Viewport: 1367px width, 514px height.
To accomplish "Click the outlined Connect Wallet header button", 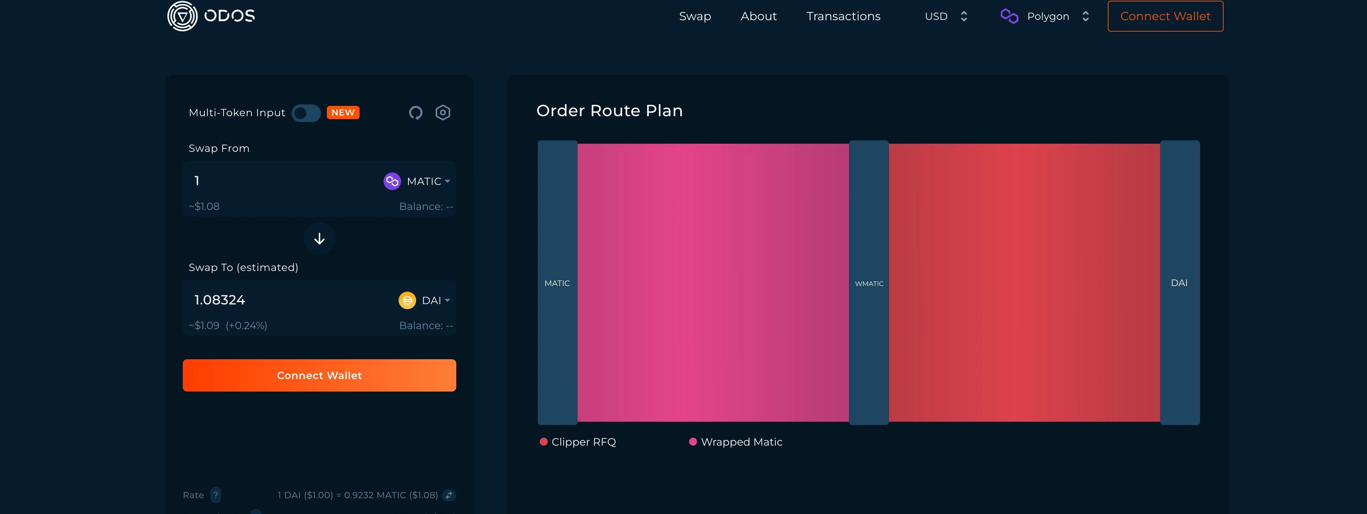I will 1165,17.
